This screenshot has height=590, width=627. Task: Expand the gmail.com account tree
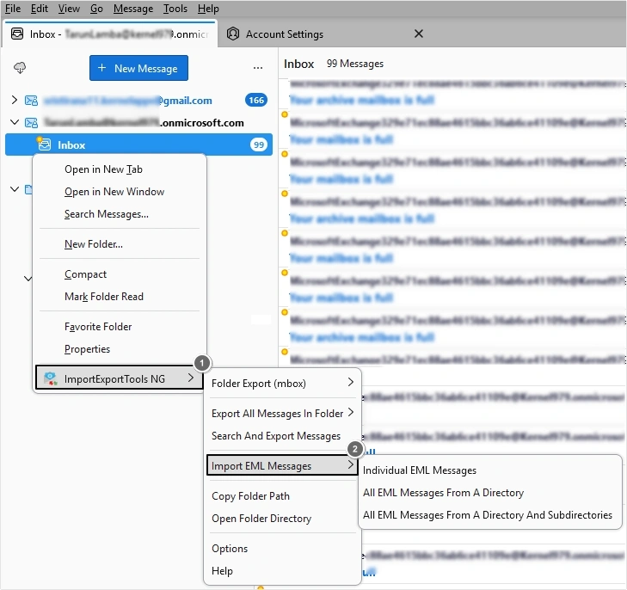[x=15, y=100]
